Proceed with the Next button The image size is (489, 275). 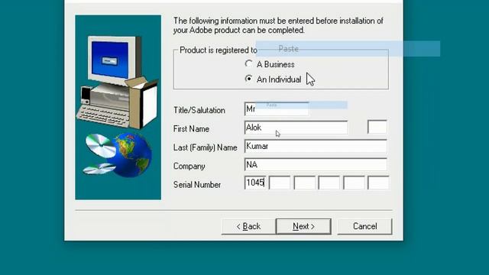tap(303, 226)
